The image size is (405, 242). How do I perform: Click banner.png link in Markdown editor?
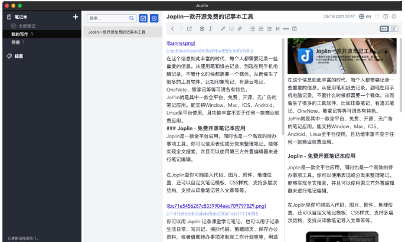coord(182,43)
